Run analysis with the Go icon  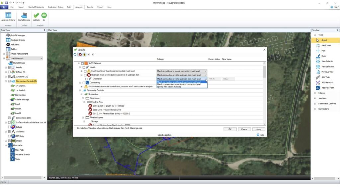point(44,17)
